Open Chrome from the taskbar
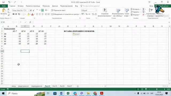The height and width of the screenshot is (96, 171). click(95, 93)
